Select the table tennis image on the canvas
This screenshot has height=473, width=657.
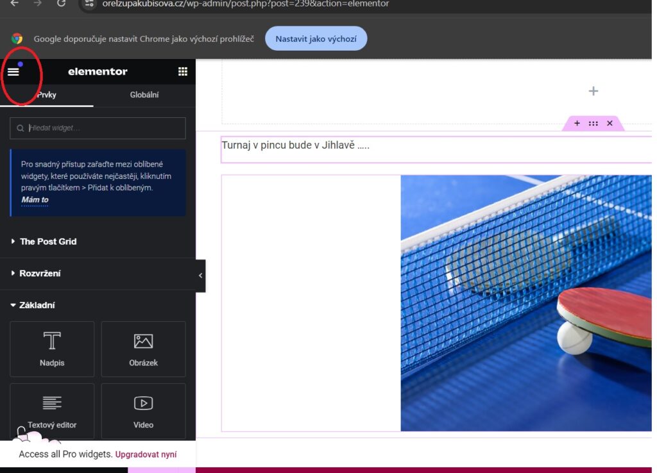[x=526, y=303]
